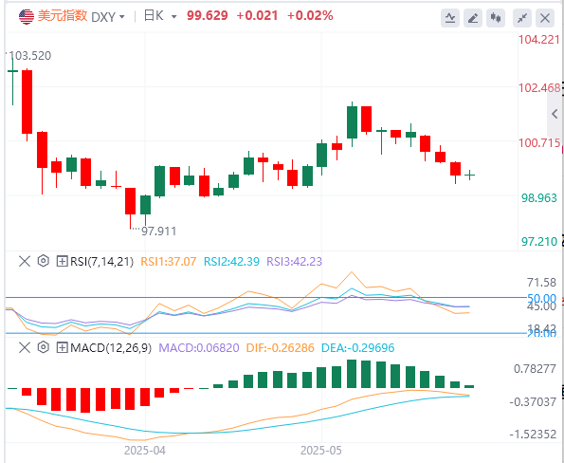
Task: Open MACD indicator settings gear
Action: point(44,347)
